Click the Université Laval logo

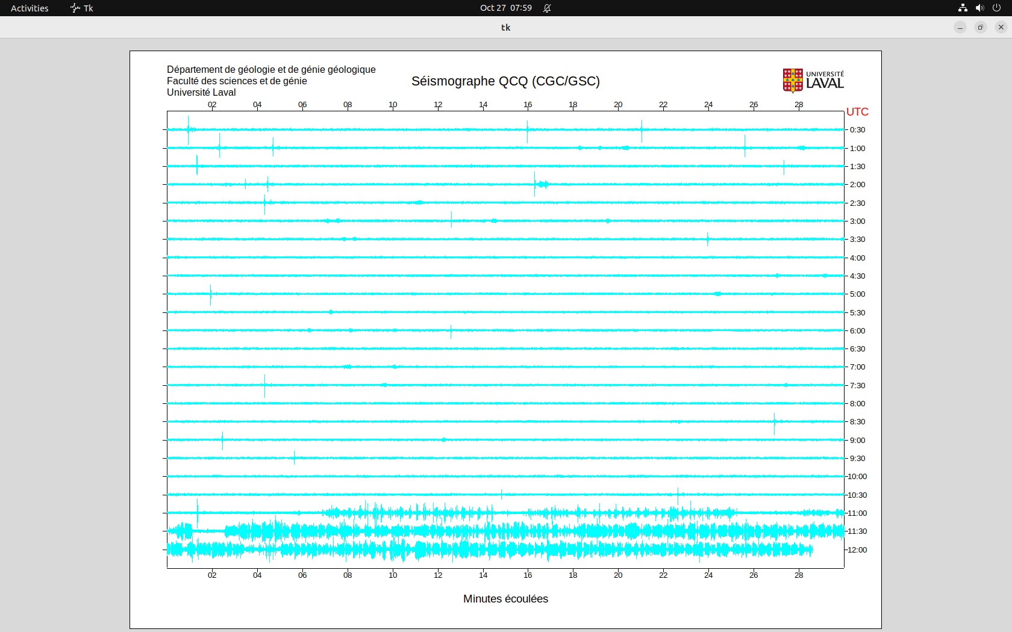(x=813, y=81)
